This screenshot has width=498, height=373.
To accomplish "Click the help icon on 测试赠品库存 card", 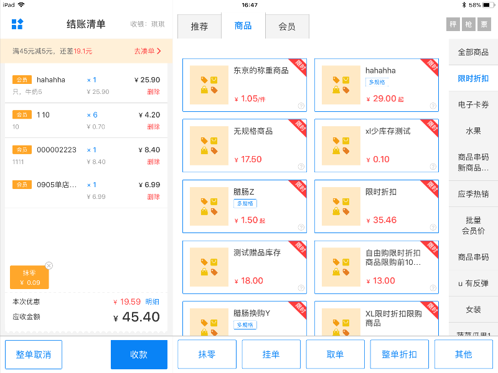I will 301,288.
